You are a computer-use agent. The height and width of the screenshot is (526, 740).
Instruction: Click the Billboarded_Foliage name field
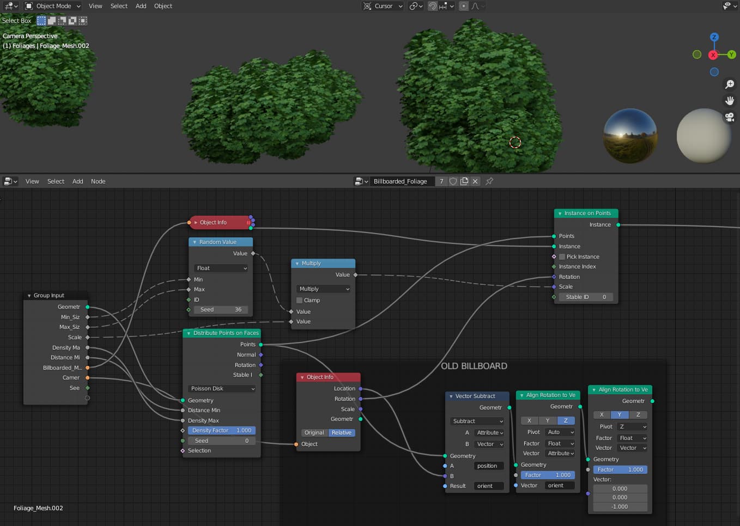[x=402, y=181]
